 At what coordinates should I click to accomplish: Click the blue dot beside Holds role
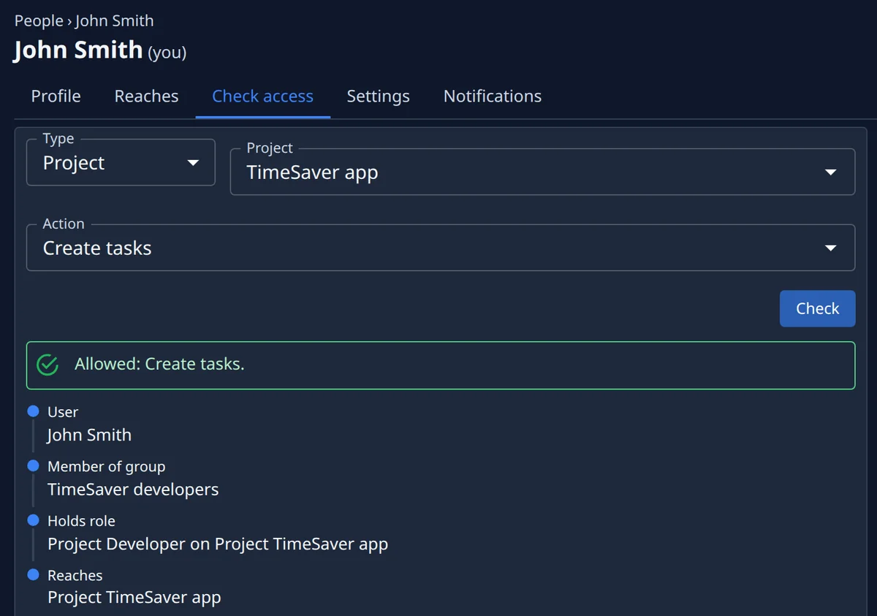point(33,520)
